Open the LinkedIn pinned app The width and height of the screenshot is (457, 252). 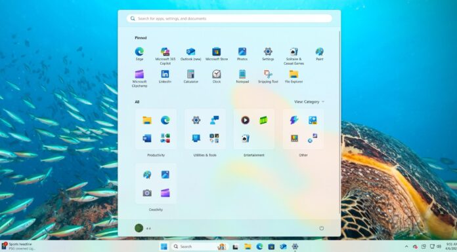165,77
